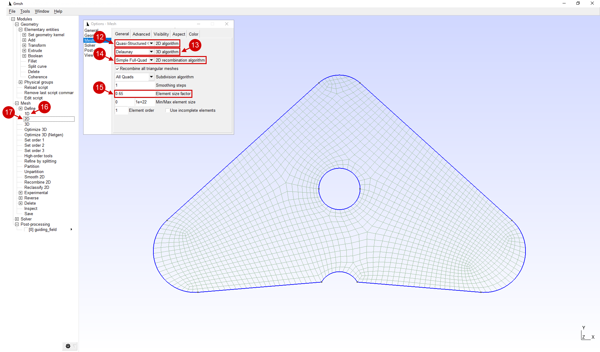Viewport: 600px width, 352px height.
Task: Open guiding_field view options arrow
Action: tap(71, 229)
